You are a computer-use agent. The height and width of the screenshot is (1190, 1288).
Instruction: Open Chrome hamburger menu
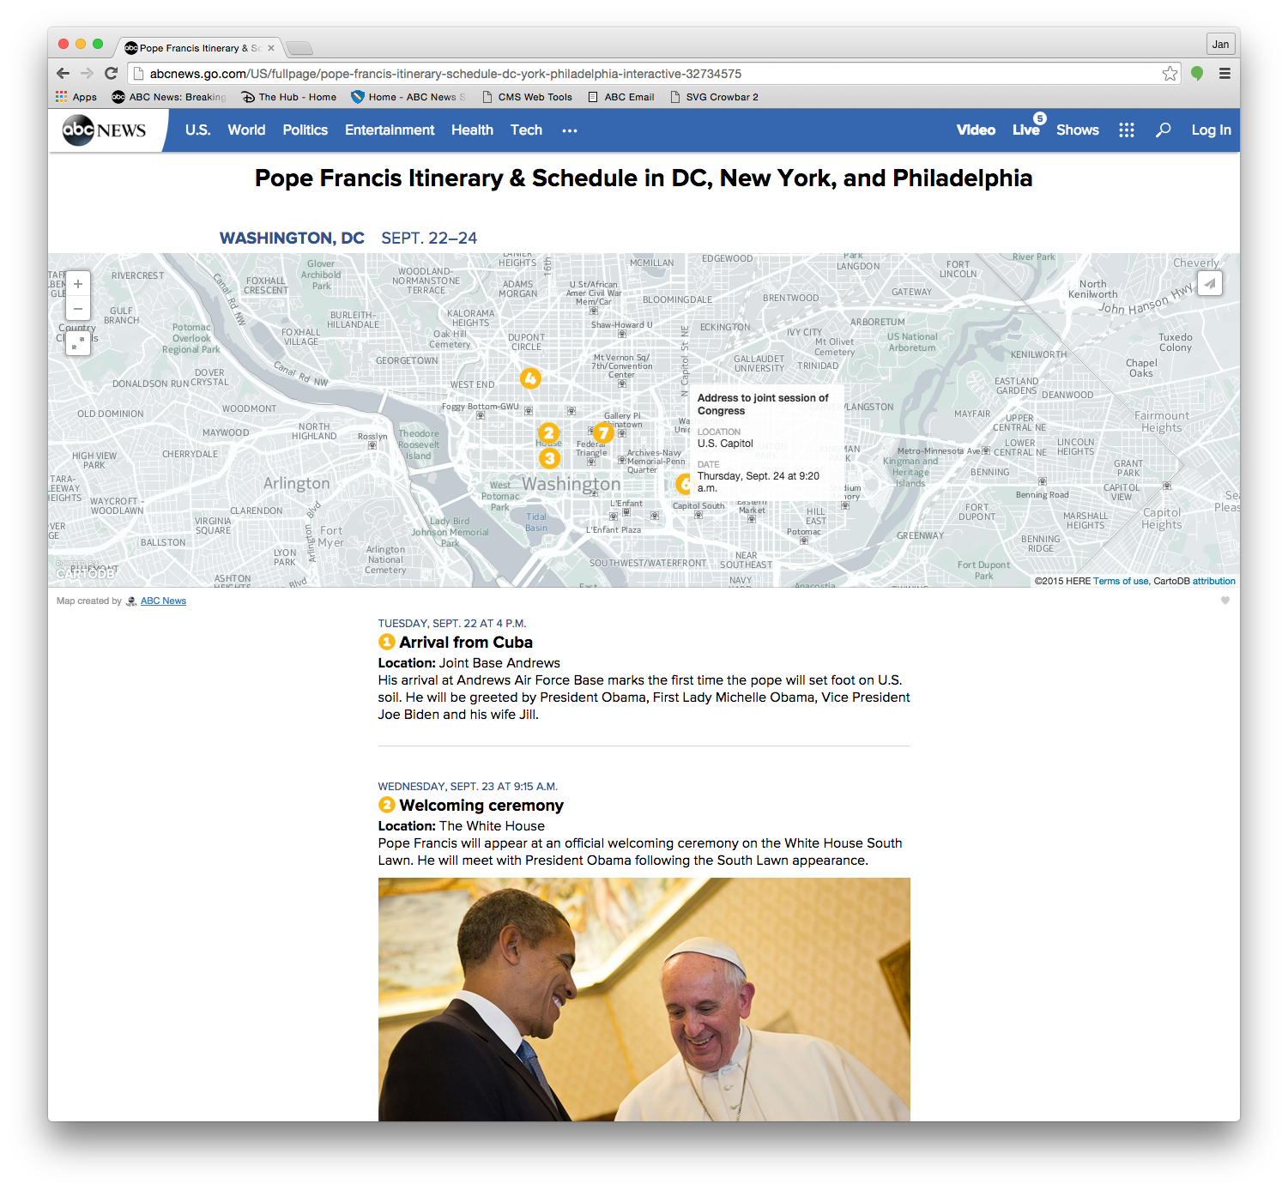1225,74
